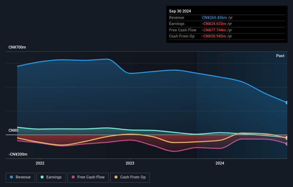Click the -CN¥77.744m free cash flow value
The width and height of the screenshot is (293, 187).
point(214,30)
